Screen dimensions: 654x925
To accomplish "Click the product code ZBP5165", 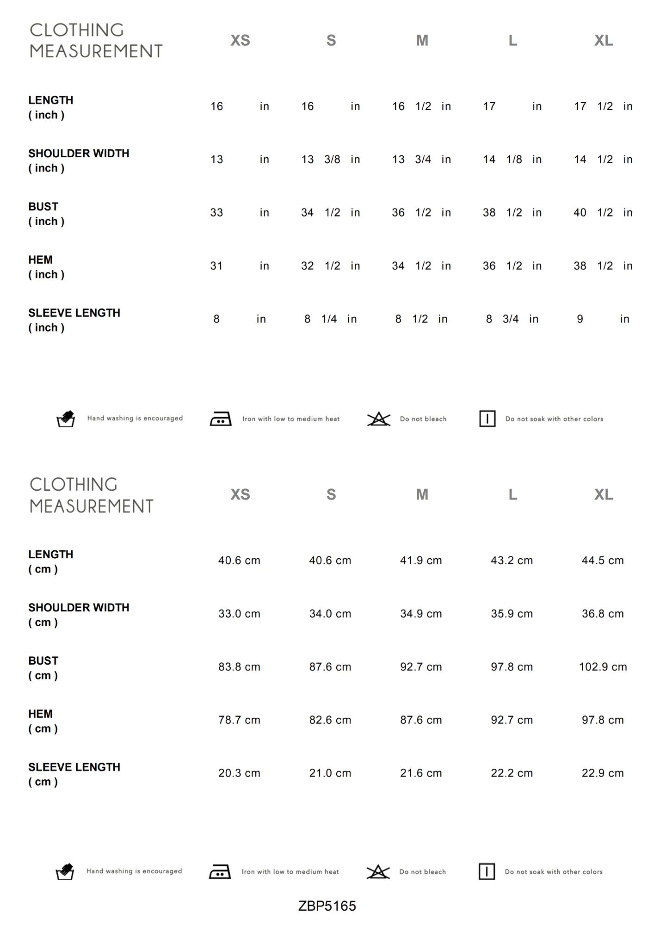I will tap(327, 906).
